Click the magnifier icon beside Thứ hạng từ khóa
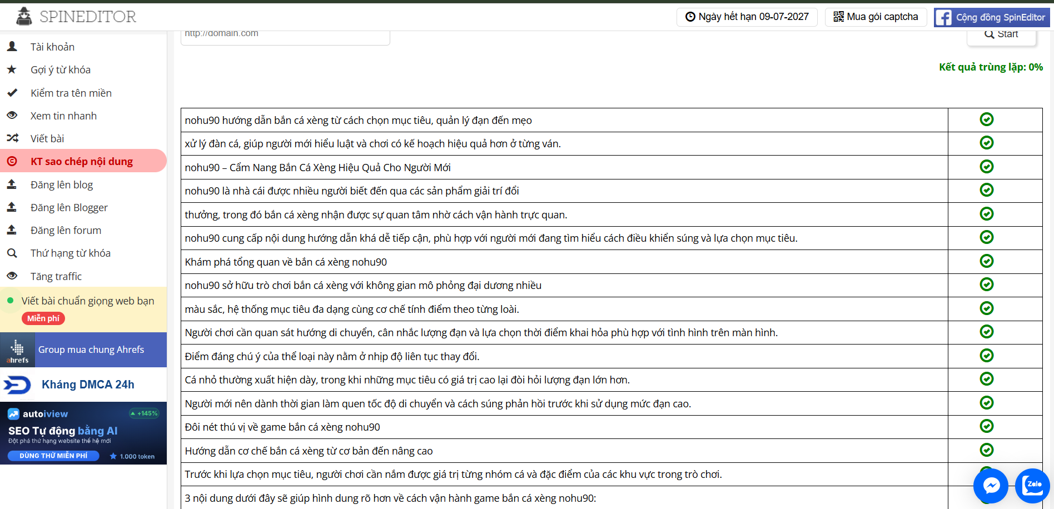This screenshot has height=509, width=1054. click(12, 253)
